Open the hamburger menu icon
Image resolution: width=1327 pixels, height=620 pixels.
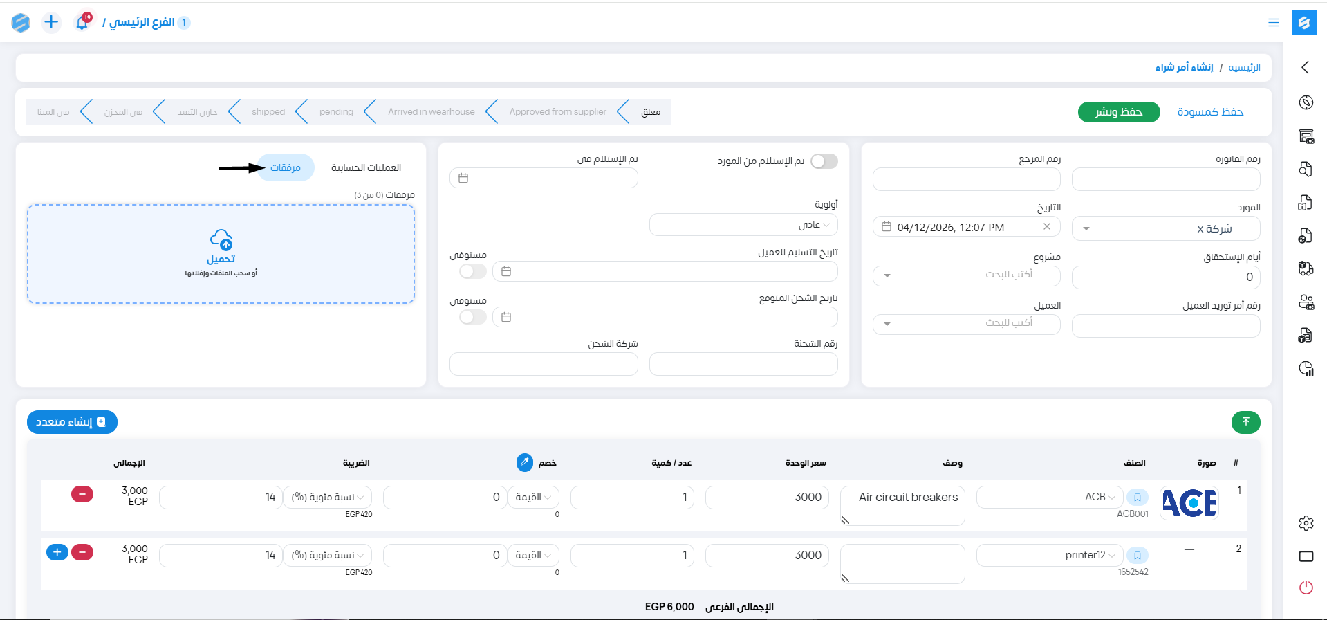(1273, 22)
